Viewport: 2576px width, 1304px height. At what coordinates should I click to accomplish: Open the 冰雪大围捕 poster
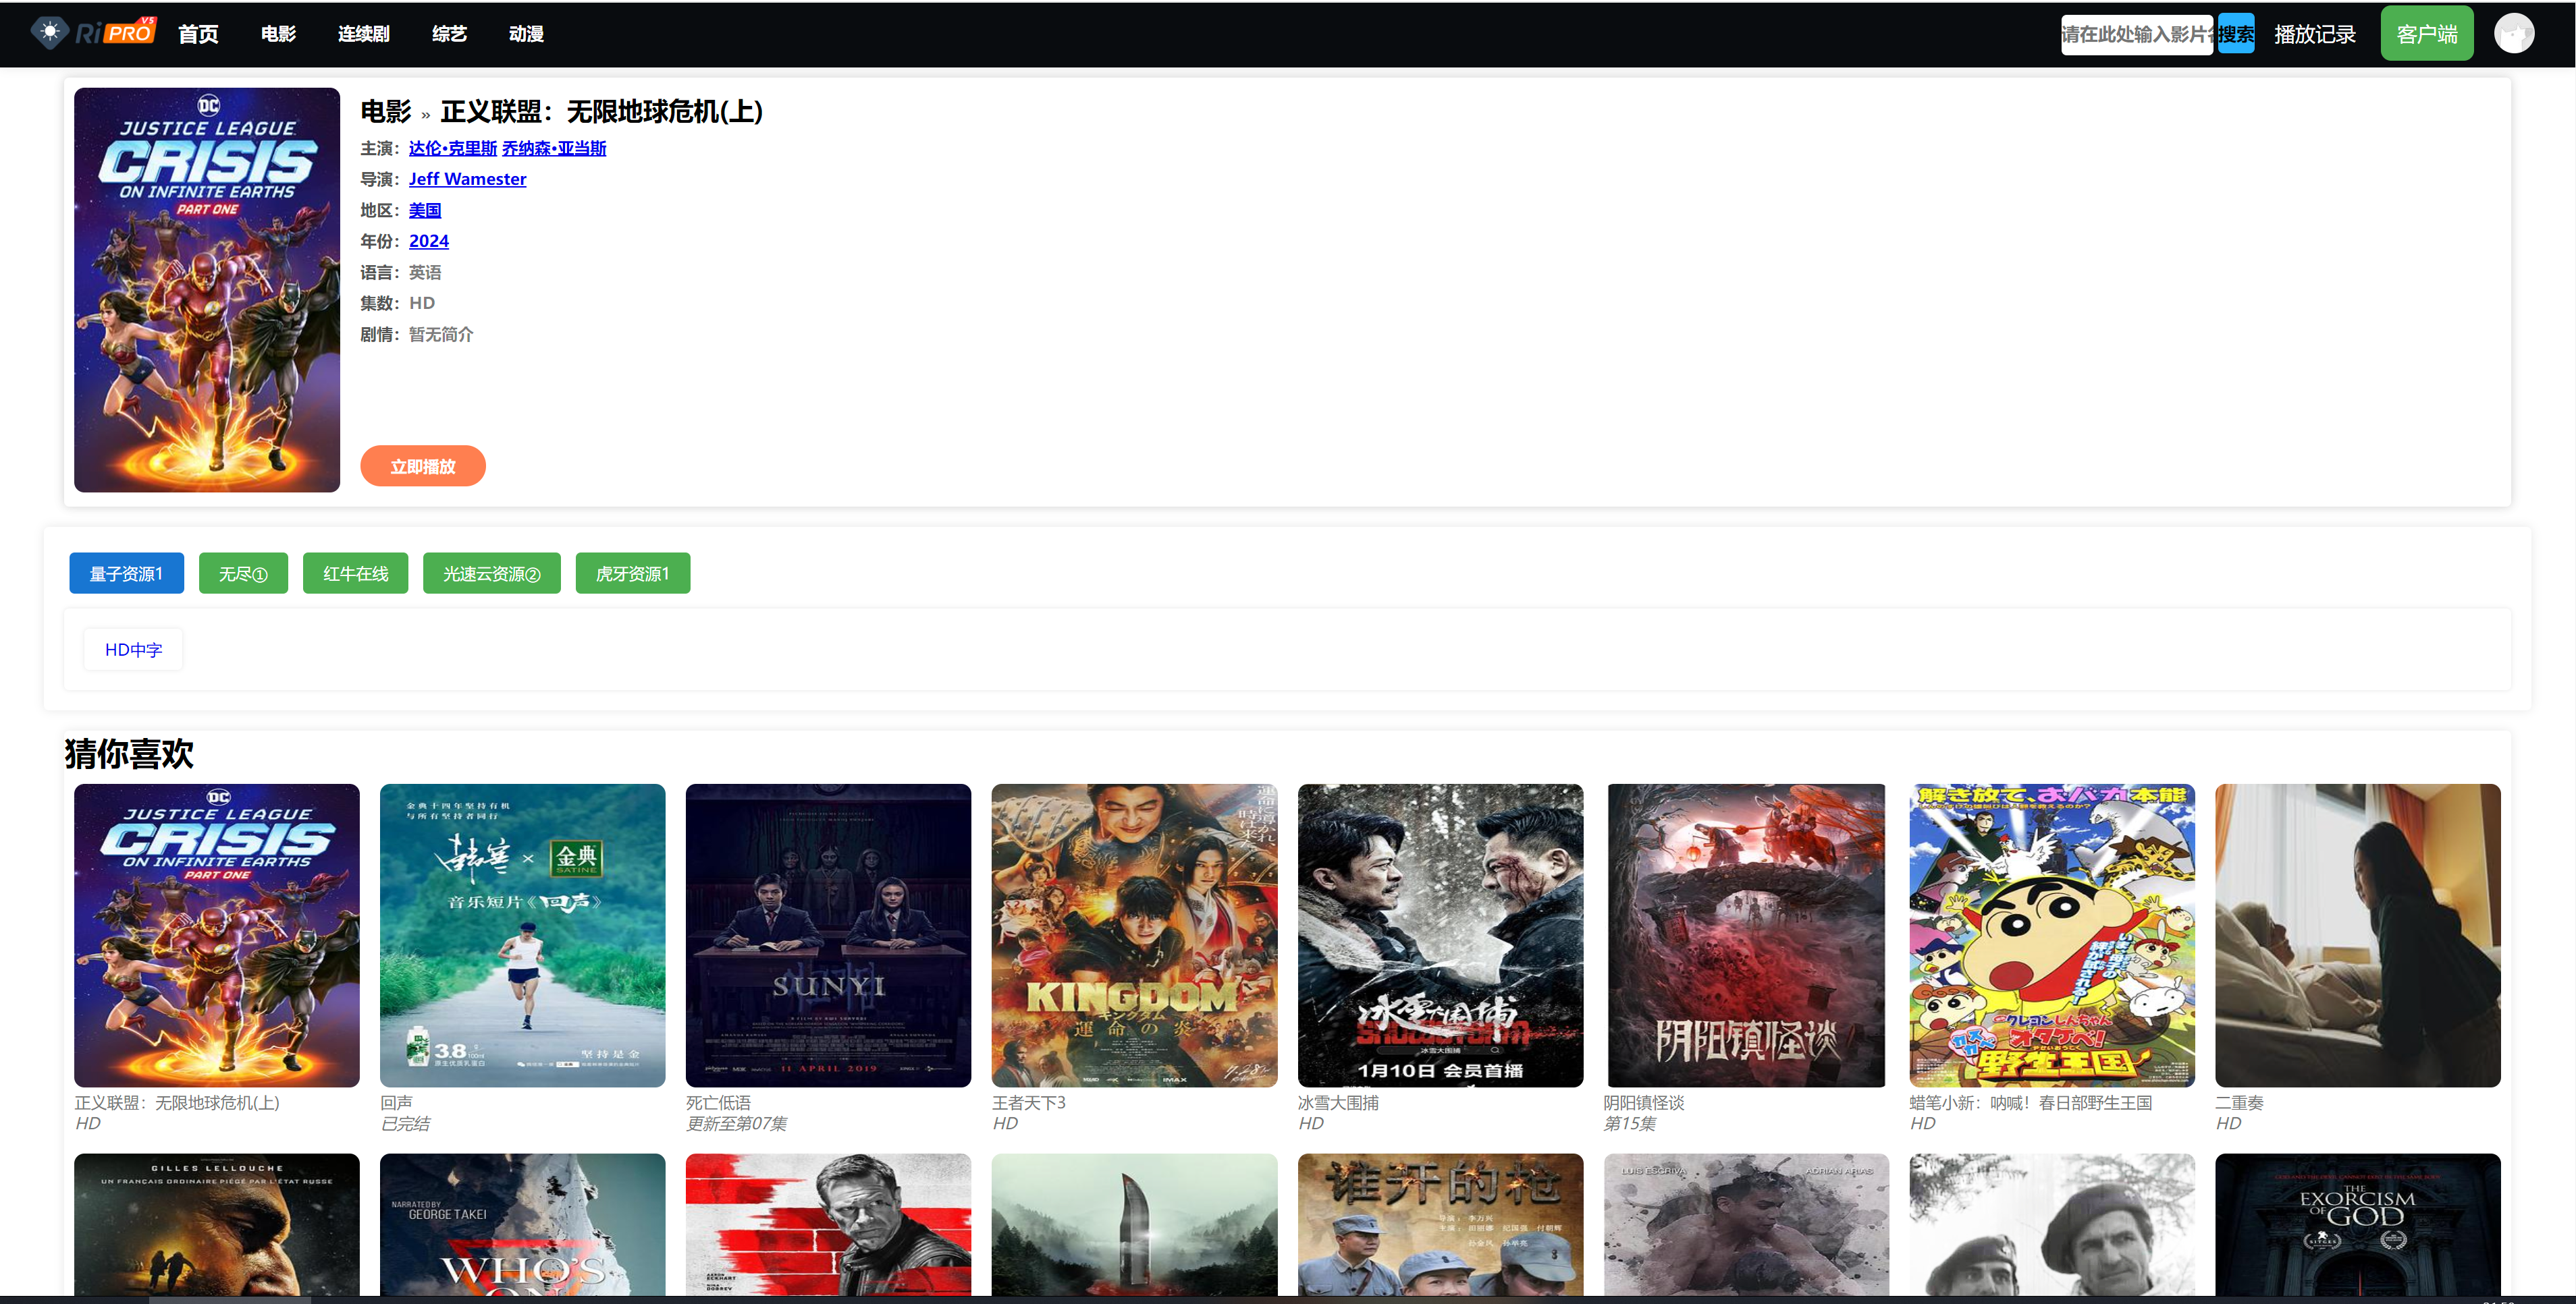coord(1440,935)
